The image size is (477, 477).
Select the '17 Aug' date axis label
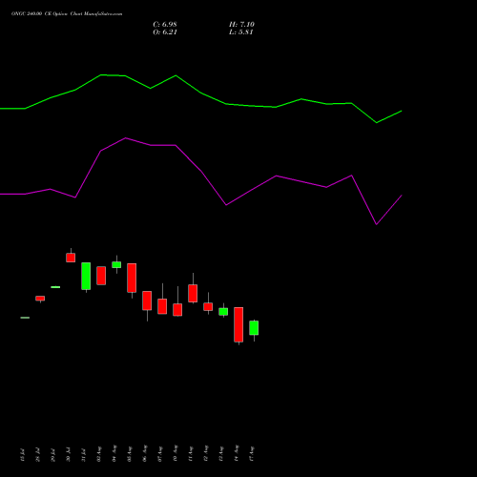tap(251, 453)
